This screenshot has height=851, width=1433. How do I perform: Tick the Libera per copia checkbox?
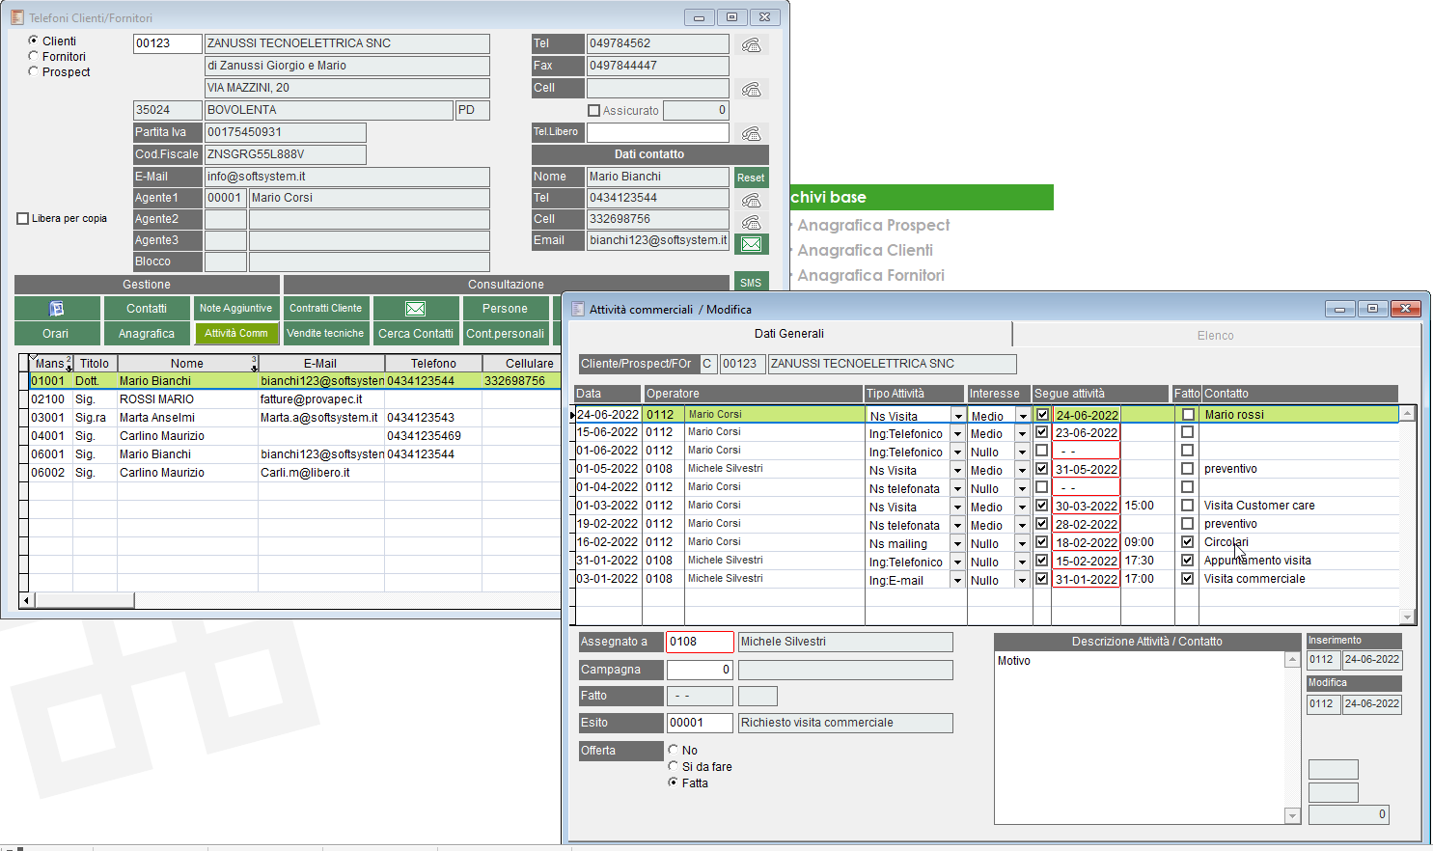23,219
